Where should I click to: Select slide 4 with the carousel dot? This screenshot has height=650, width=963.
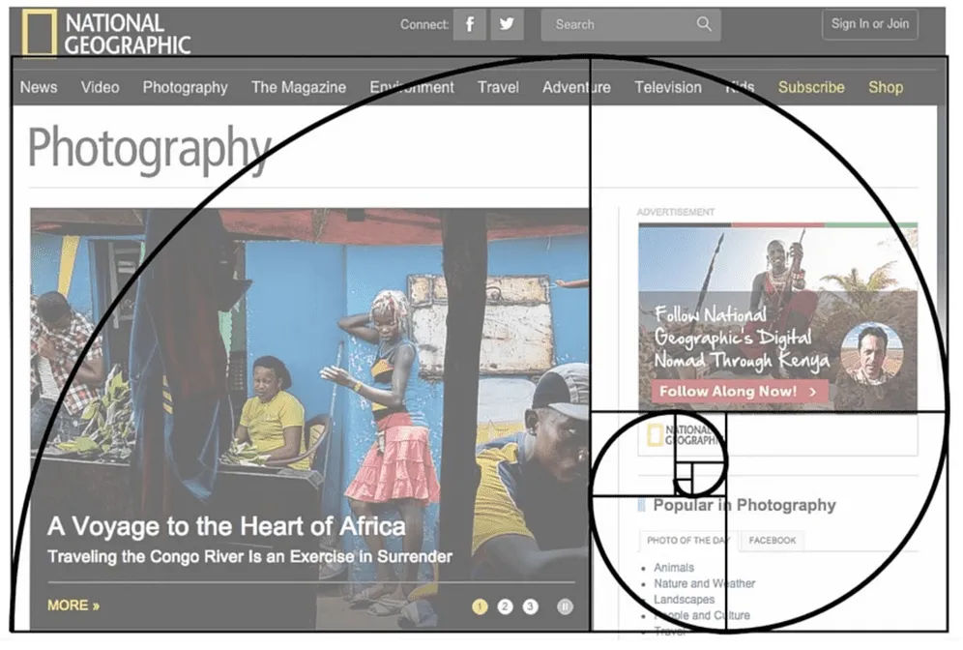555,606
